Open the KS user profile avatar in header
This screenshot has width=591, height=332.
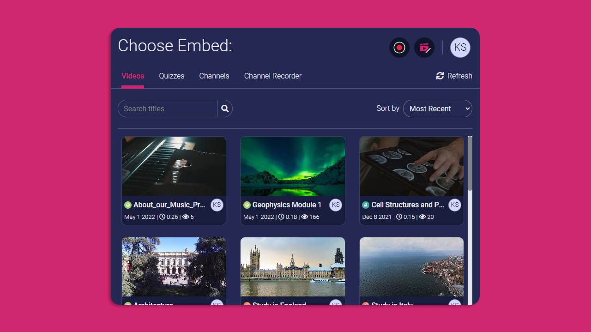(x=460, y=48)
